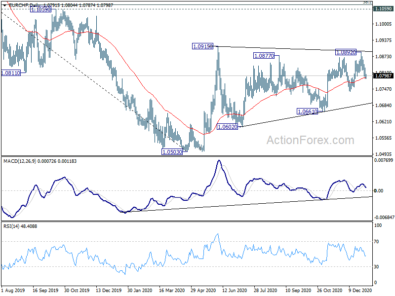Select the 1.08770 price label
Image resolution: width=395 pixels, height=296 pixels.
tap(264, 56)
